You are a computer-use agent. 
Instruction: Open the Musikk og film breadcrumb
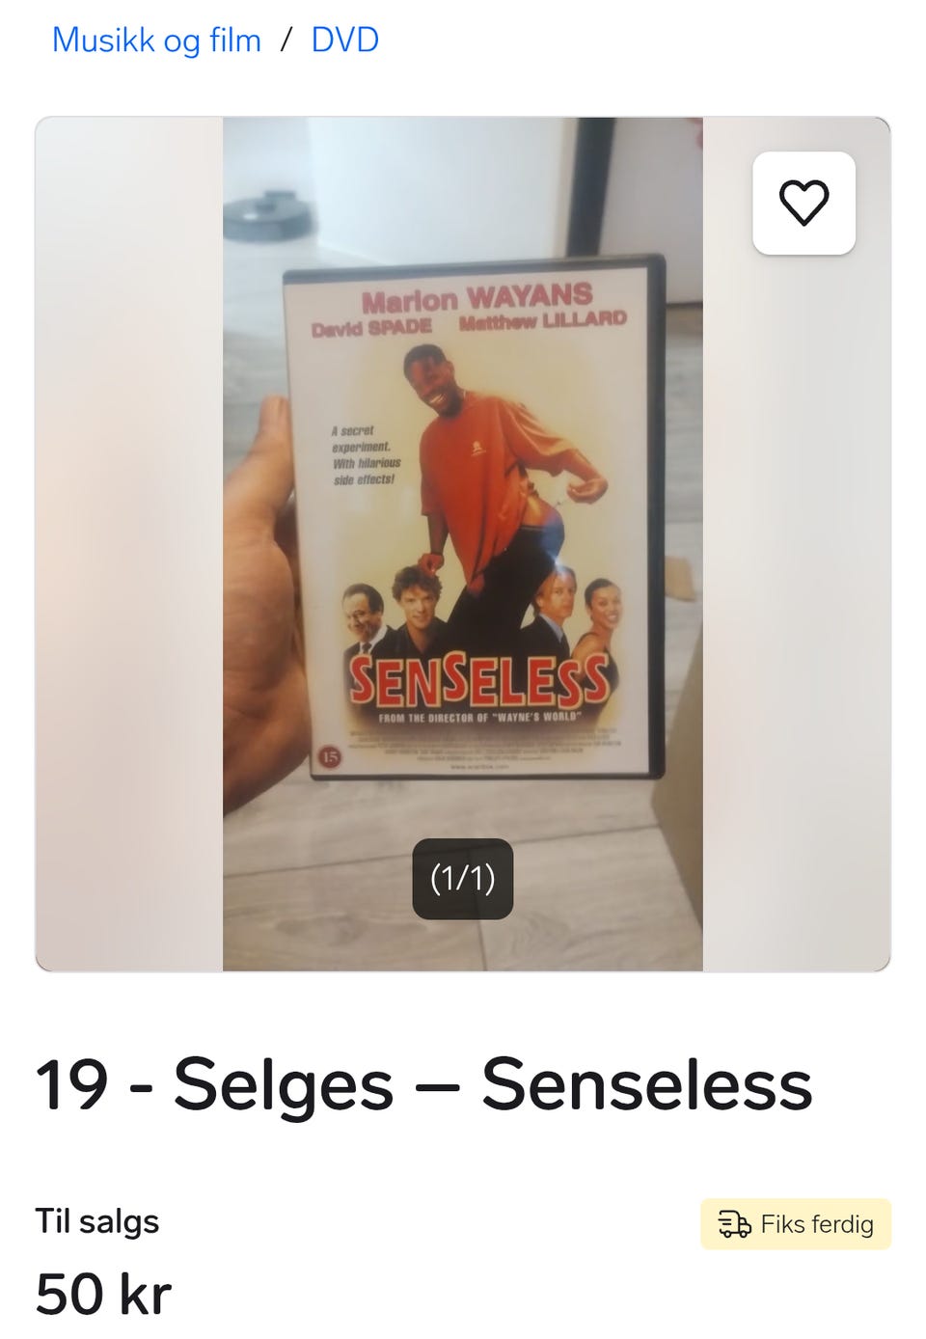coord(156,40)
